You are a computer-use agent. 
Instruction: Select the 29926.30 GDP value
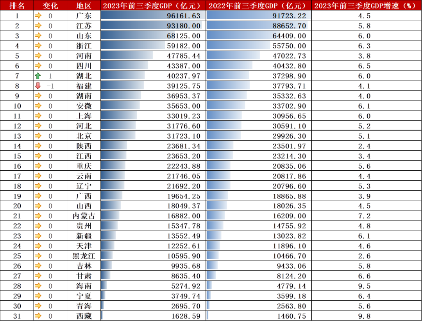[x=289, y=136]
